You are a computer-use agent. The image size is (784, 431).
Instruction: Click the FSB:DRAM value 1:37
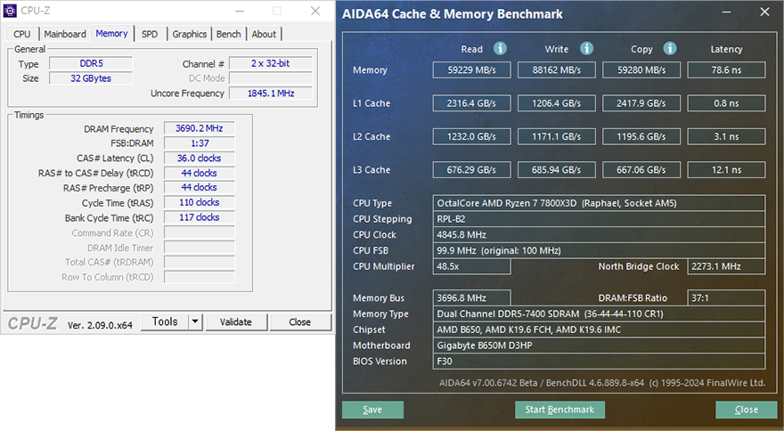click(199, 143)
